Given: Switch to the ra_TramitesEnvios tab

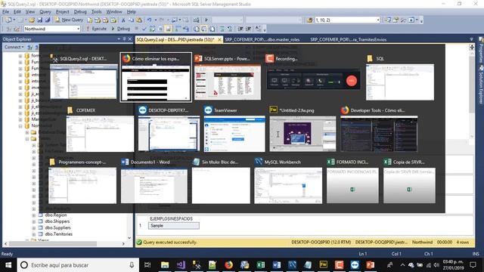Looking at the screenshot, I should tap(348, 39).
